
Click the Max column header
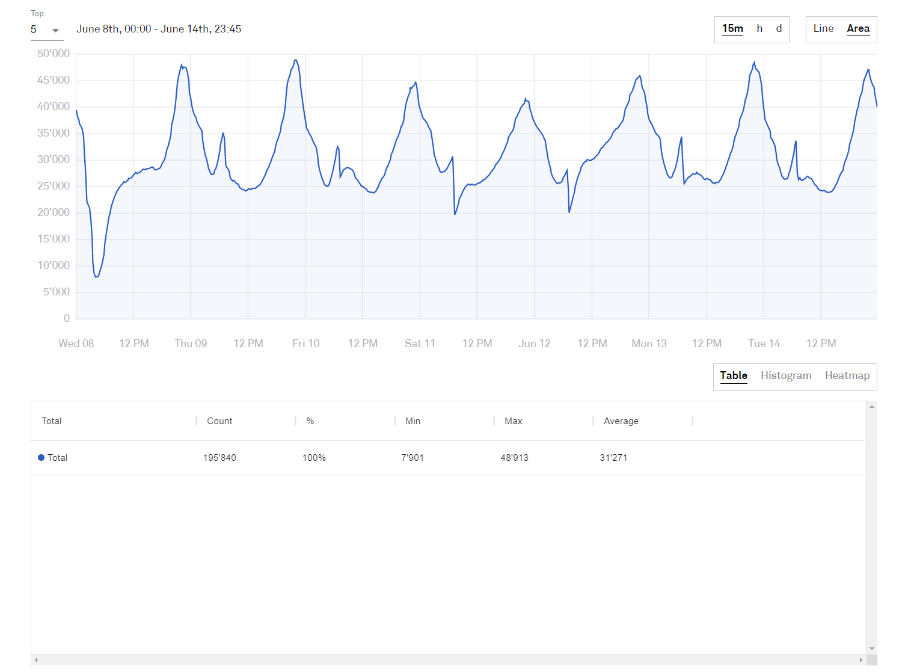click(x=513, y=421)
